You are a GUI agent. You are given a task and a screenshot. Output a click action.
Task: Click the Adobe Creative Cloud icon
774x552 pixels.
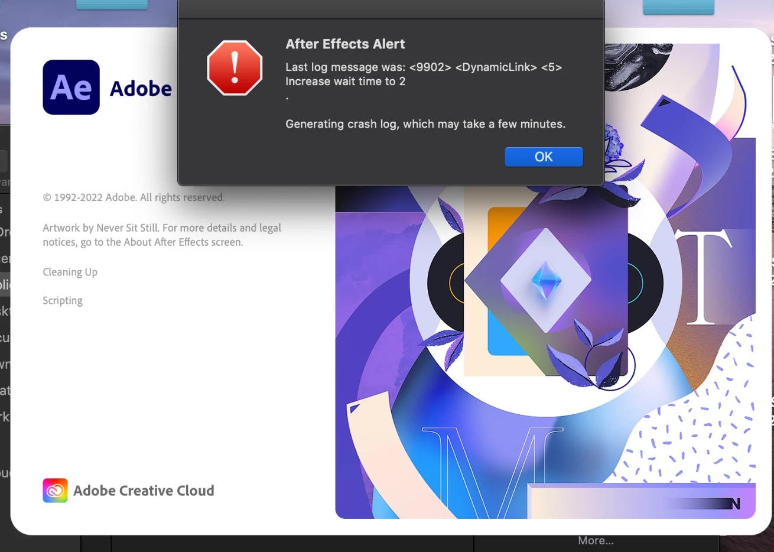(55, 491)
